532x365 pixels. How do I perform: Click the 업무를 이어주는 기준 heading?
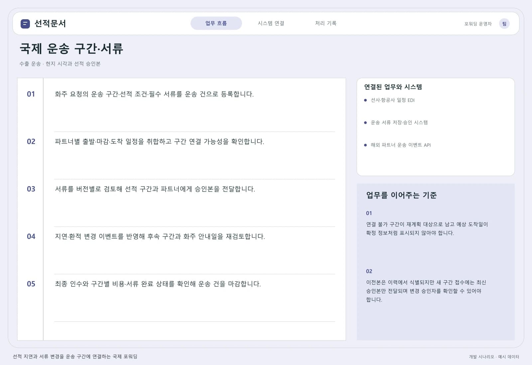click(x=401, y=195)
